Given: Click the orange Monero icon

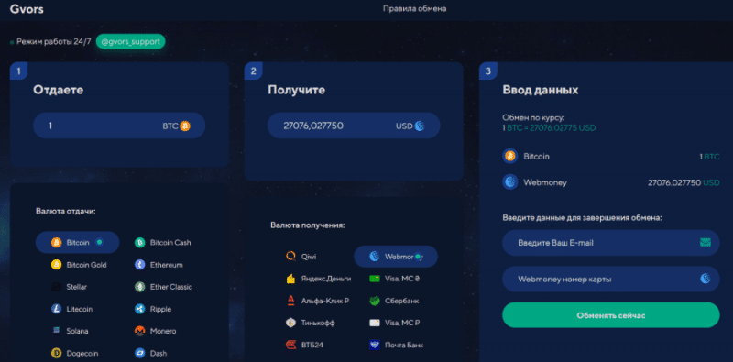Looking at the screenshot, I should 139,331.
